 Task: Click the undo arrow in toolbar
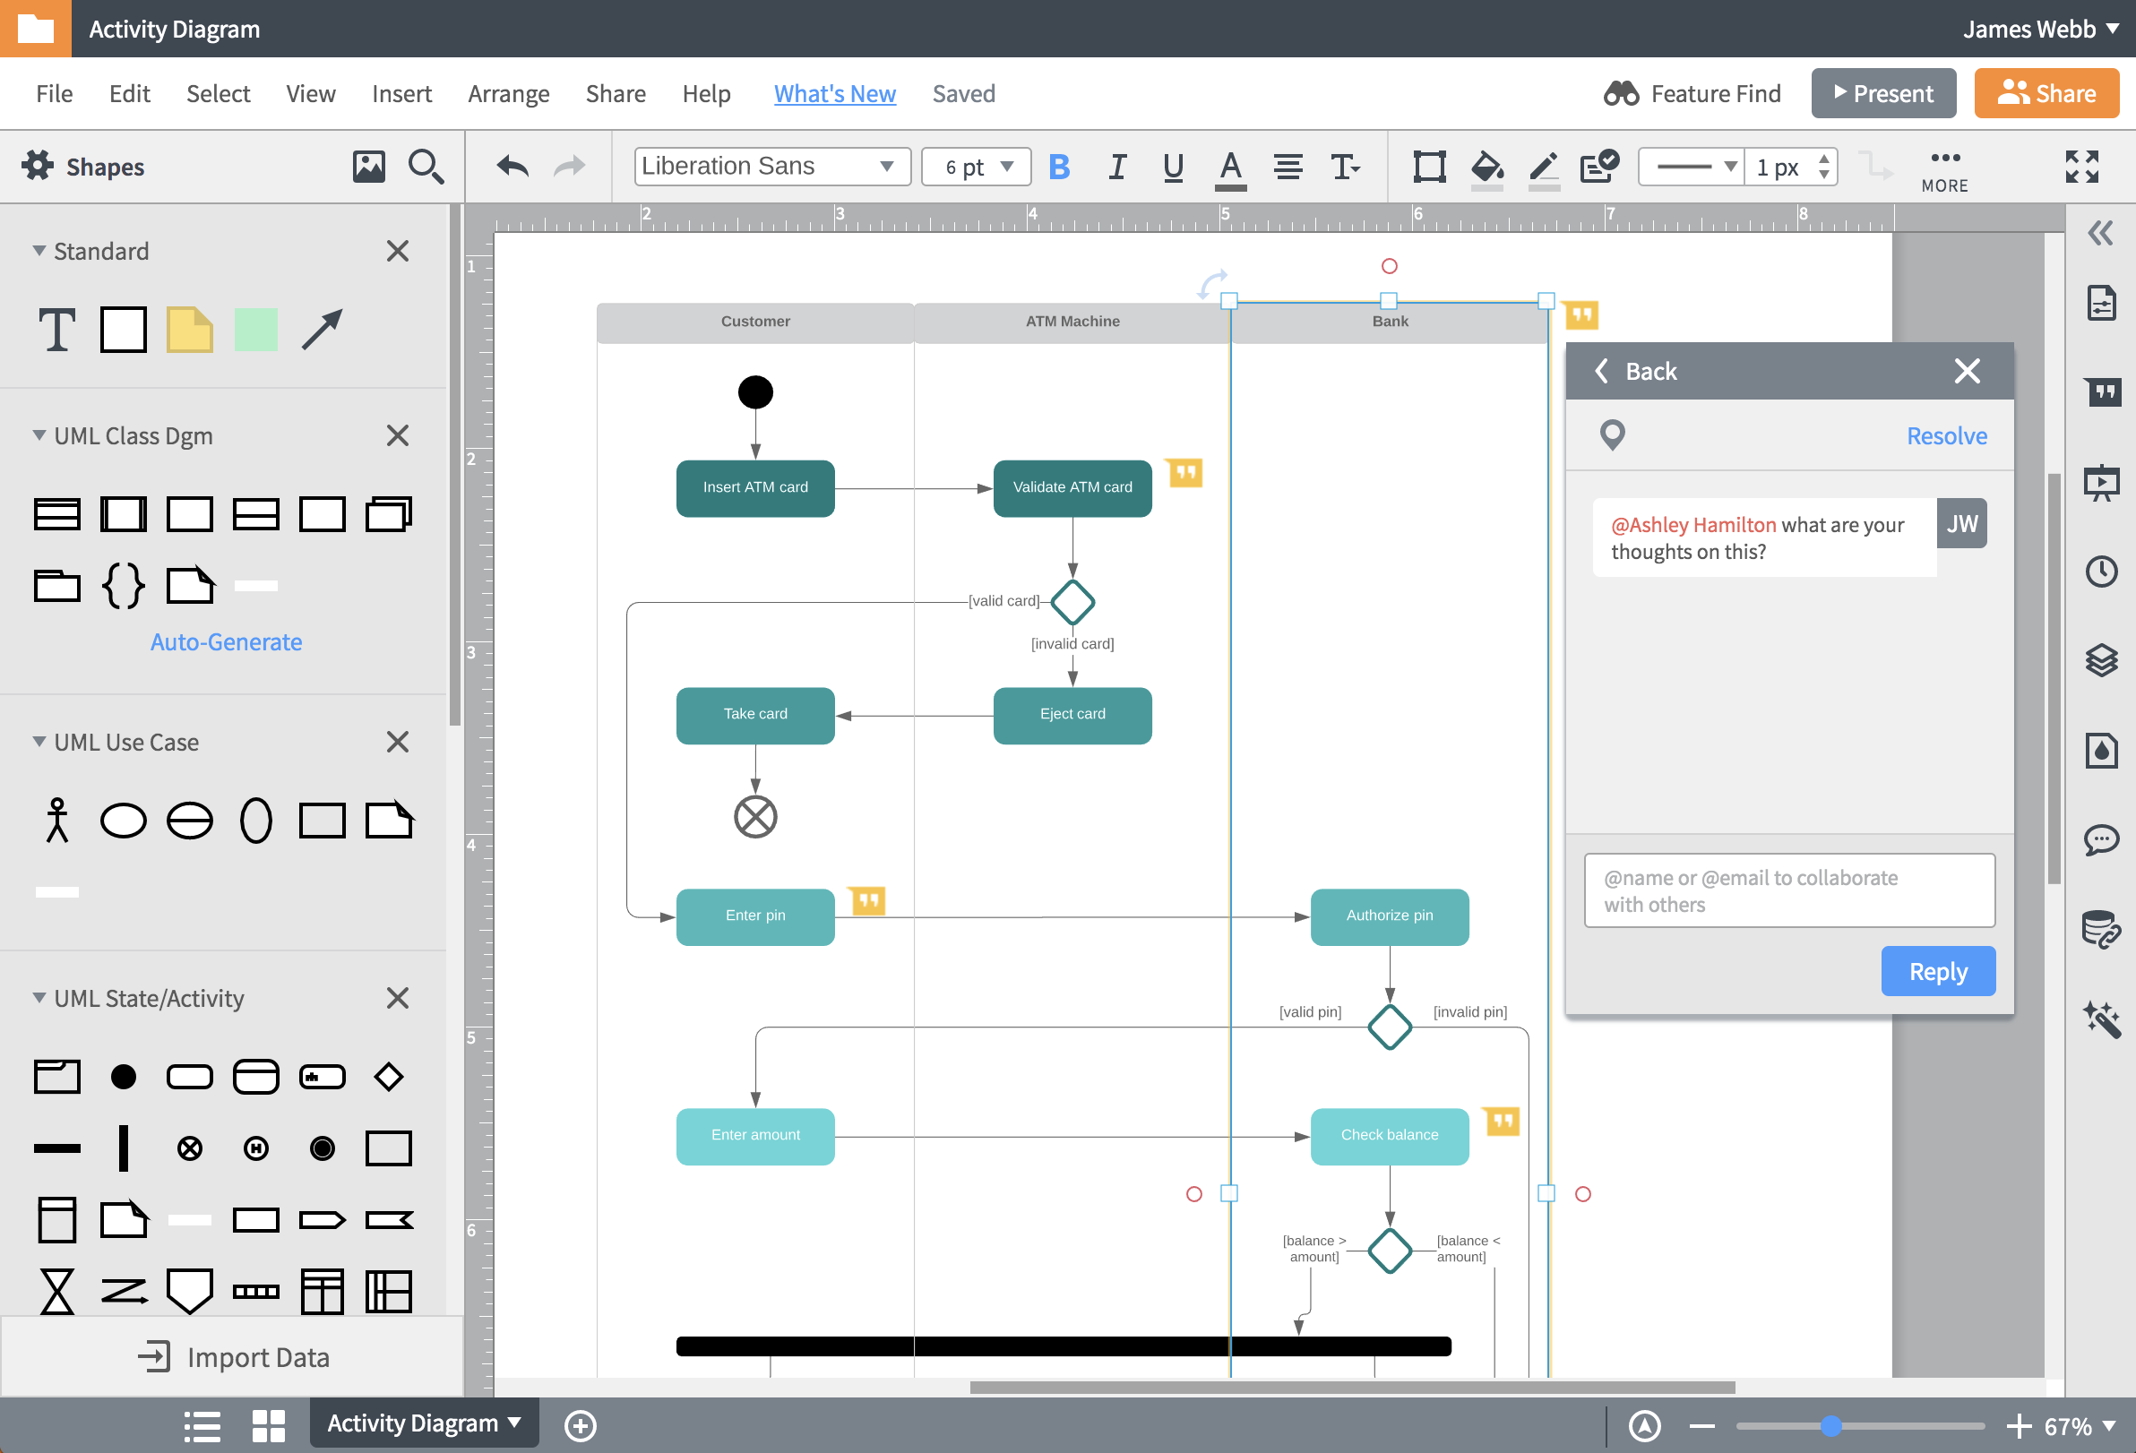512,167
